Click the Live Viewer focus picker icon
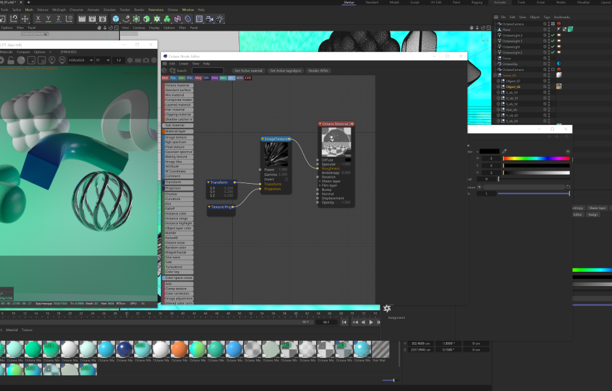This screenshot has width=612, height=391. (x=52, y=60)
